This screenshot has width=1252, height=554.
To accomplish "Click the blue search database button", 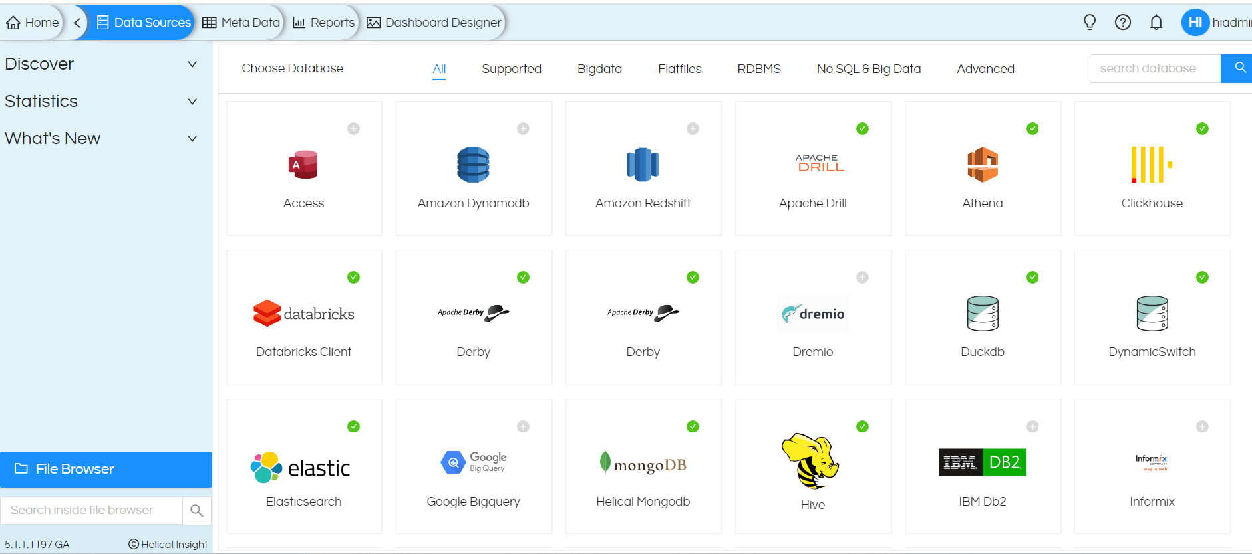I will [1237, 68].
